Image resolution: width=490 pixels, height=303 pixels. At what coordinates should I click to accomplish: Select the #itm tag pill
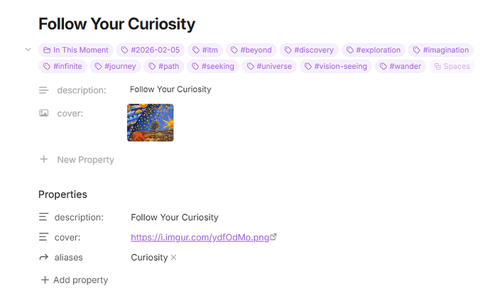(x=205, y=50)
